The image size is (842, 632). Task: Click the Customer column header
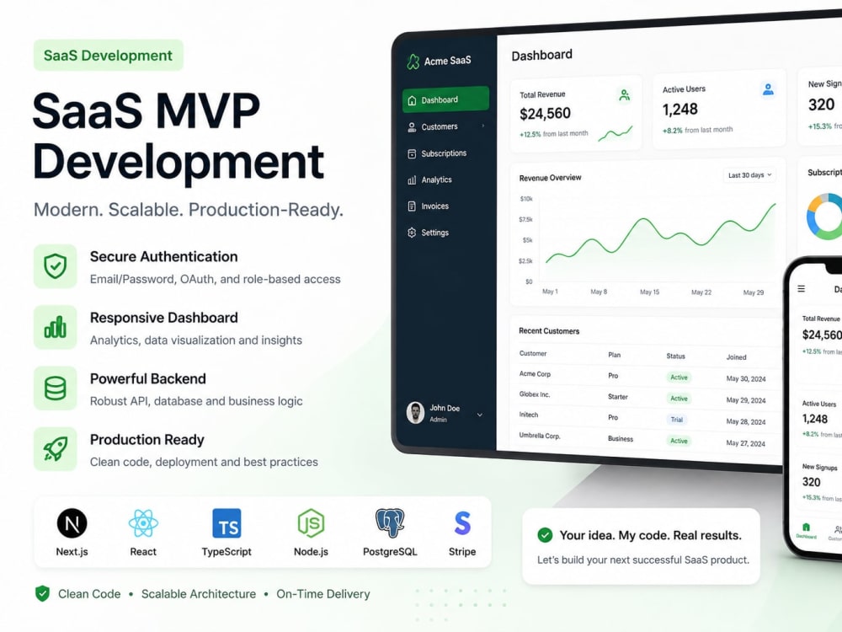(533, 354)
